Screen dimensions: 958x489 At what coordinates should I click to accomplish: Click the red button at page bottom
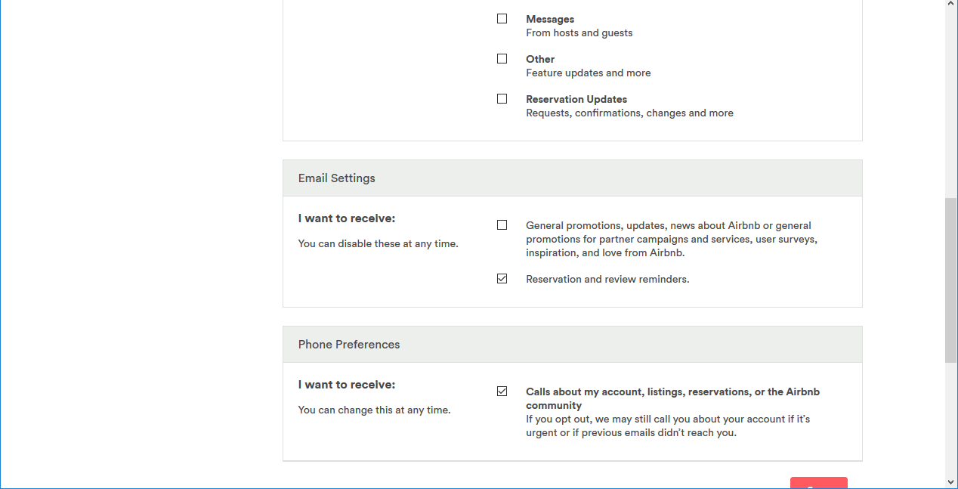[x=818, y=484]
